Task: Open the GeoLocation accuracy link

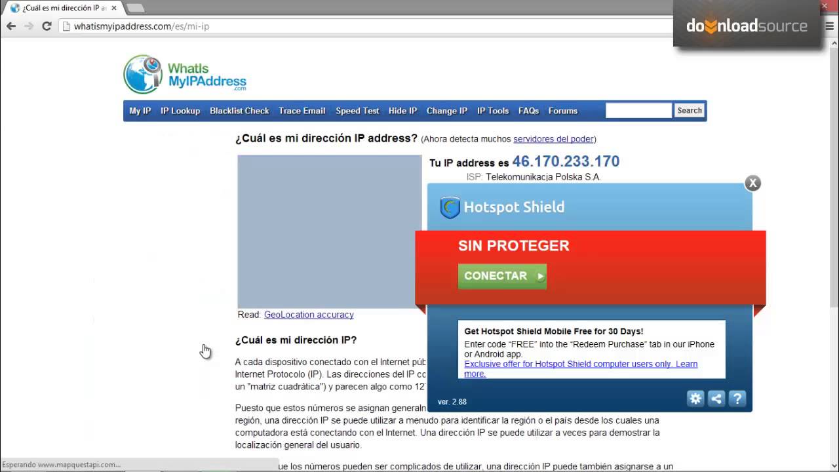Action: coord(309,315)
